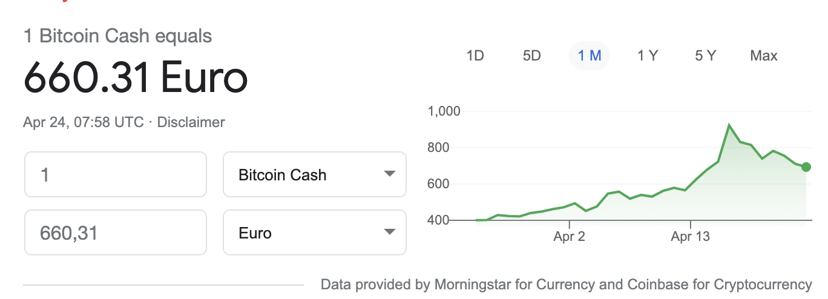Click the Apr 13 axis date label
Viewport: 828px width, 299px height.
coord(690,237)
